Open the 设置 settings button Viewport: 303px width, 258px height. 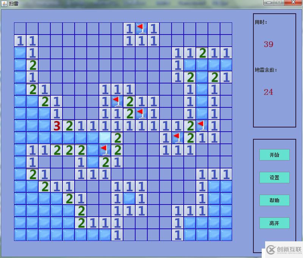point(274,178)
